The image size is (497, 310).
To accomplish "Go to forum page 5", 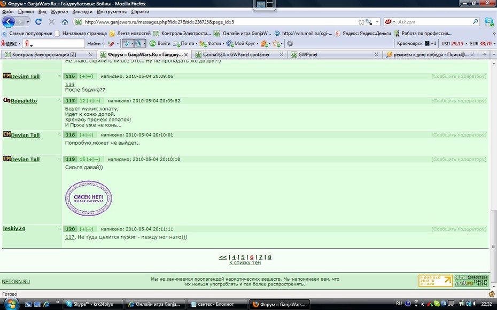I will pyautogui.click(x=243, y=257).
